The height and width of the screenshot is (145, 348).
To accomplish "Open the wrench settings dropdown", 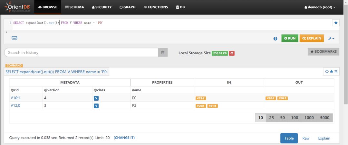I will [x=331, y=39].
